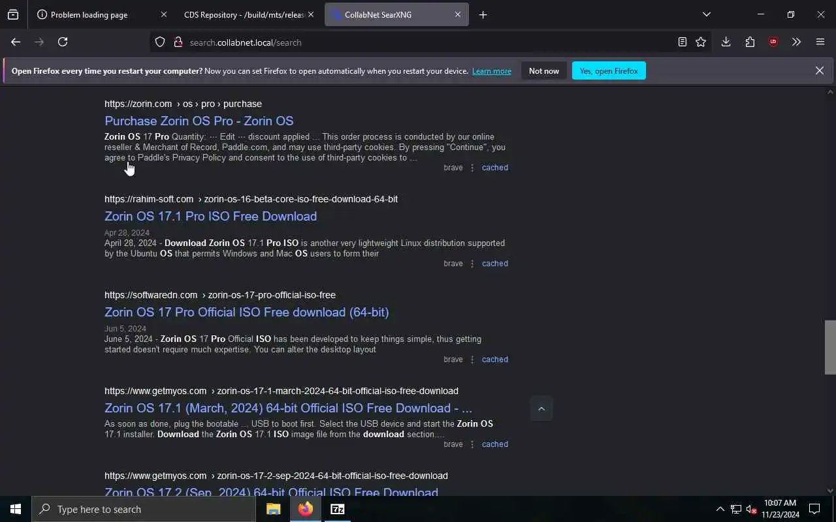This screenshot has height=522, width=836.
Task: Open the clock and date flyout
Action: click(780, 509)
